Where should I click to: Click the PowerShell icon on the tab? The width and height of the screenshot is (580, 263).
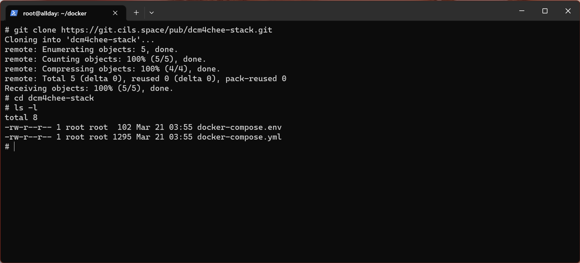(14, 13)
